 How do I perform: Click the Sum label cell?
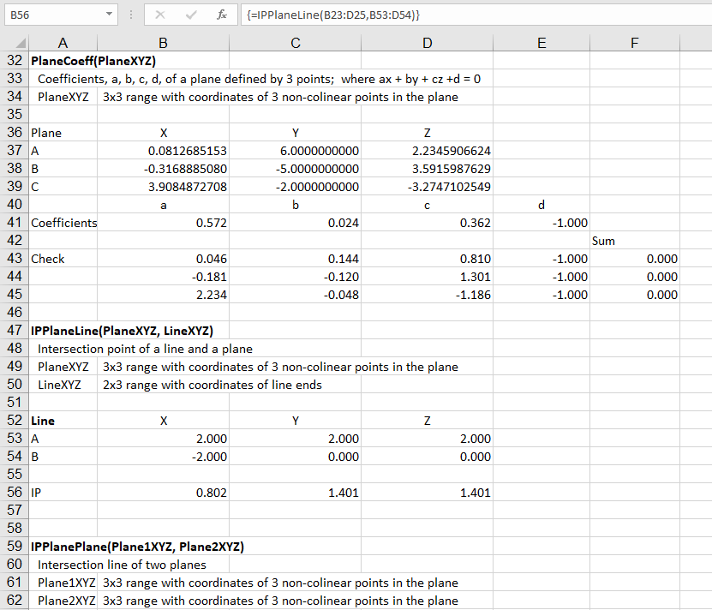(x=603, y=241)
